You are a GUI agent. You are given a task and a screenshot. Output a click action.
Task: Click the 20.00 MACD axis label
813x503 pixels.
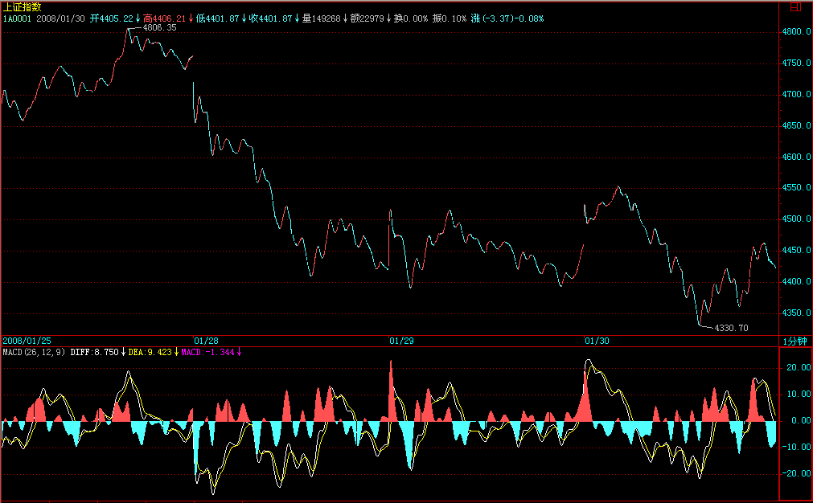pos(798,368)
